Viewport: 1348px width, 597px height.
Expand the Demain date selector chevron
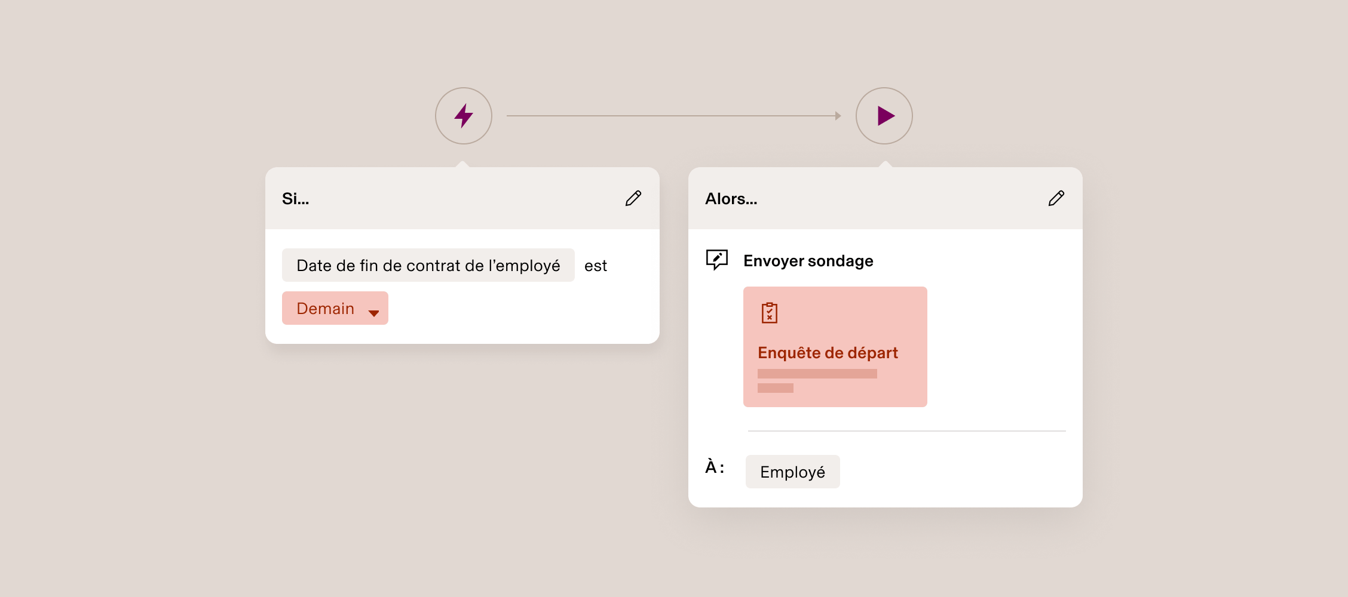pyautogui.click(x=375, y=312)
